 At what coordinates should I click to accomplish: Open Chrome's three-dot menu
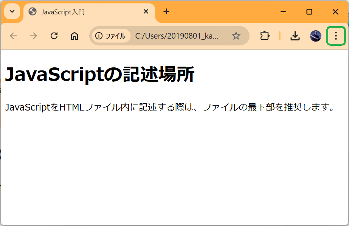336,36
